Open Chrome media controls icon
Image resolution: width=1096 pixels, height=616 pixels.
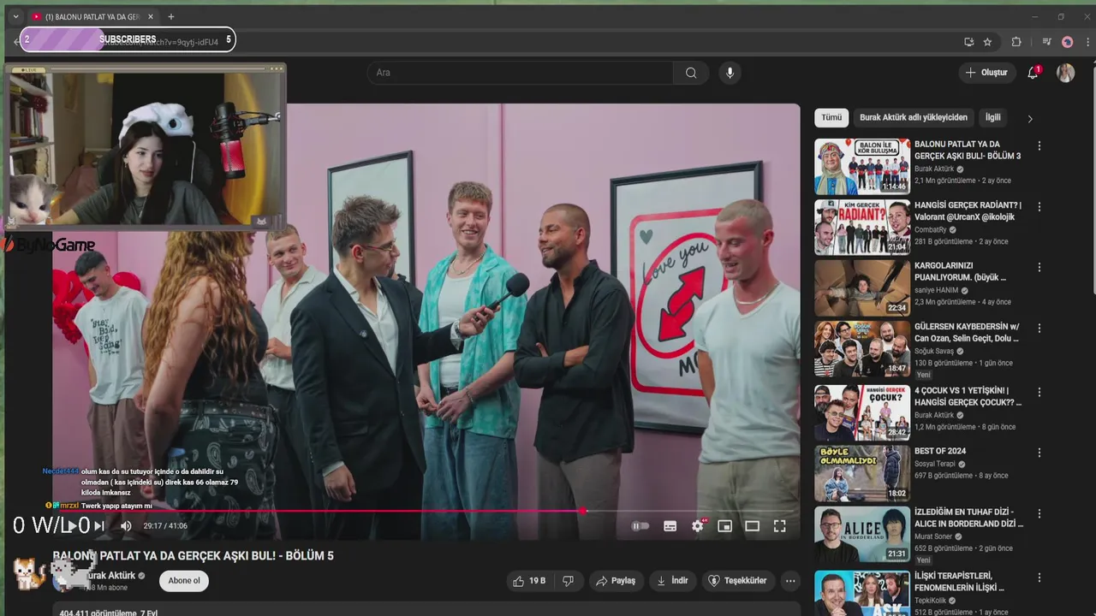click(1046, 41)
